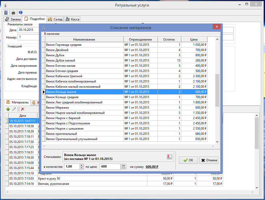
Task: Select the Материалы tab
Action: coord(18,102)
